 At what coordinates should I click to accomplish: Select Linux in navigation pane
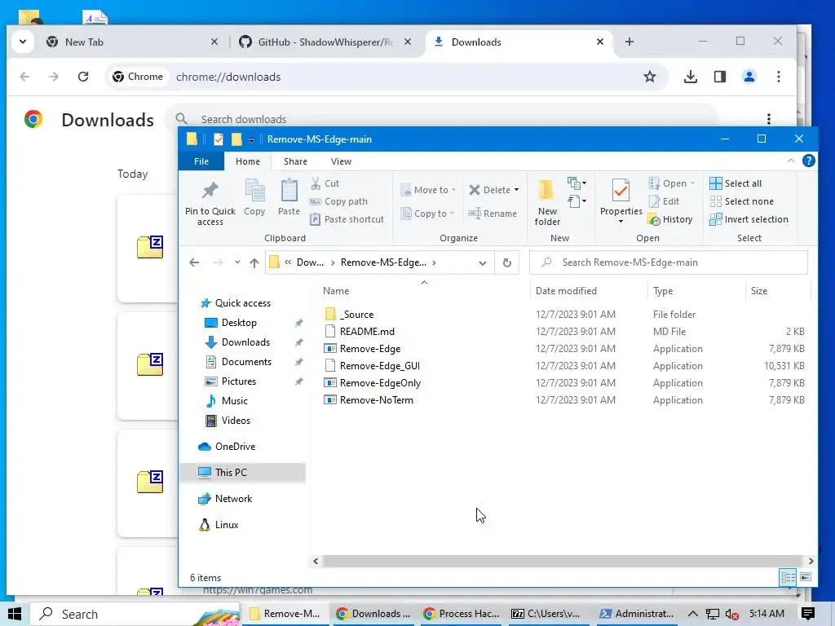tap(227, 525)
